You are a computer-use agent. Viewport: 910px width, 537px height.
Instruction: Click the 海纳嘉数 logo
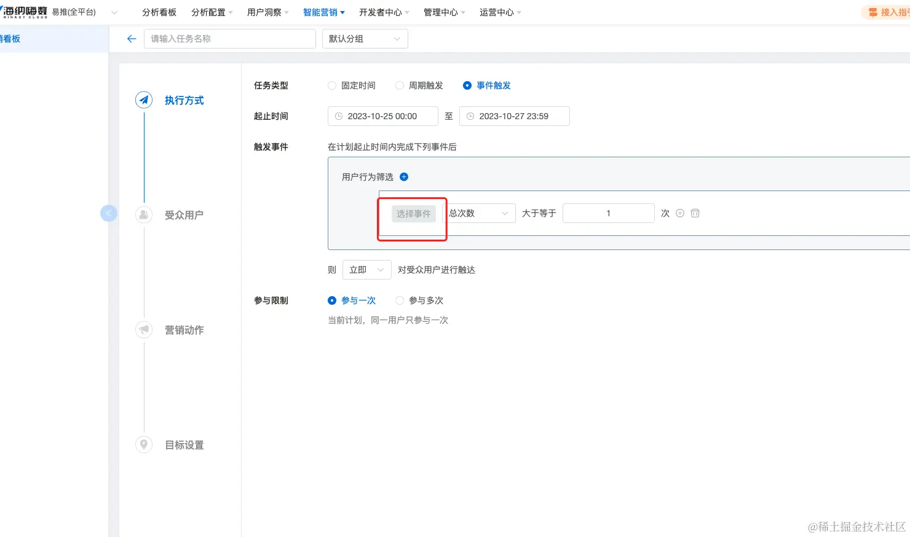pyautogui.click(x=25, y=12)
